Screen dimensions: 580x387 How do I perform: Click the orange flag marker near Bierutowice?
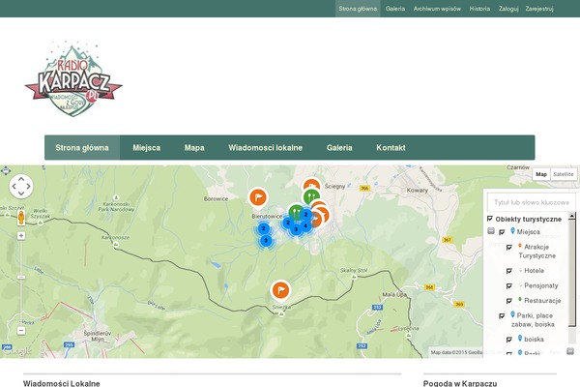(258, 198)
